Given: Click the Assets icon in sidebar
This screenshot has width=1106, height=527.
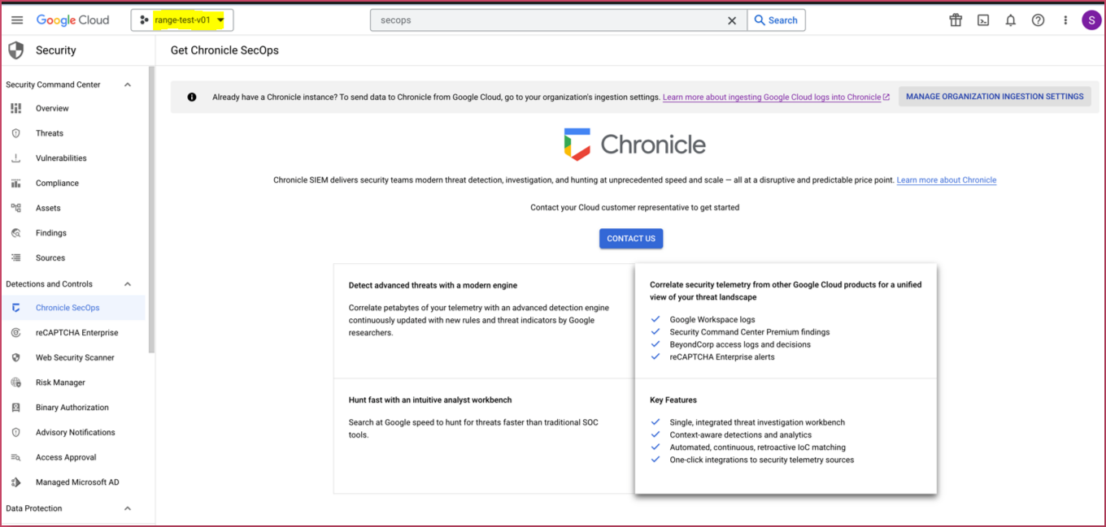Looking at the screenshot, I should click(x=16, y=208).
